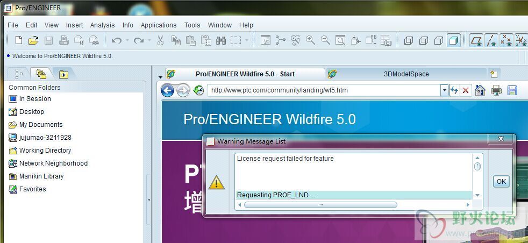Open the File menu
Image resolution: width=528 pixels, height=243 pixels.
tap(13, 25)
